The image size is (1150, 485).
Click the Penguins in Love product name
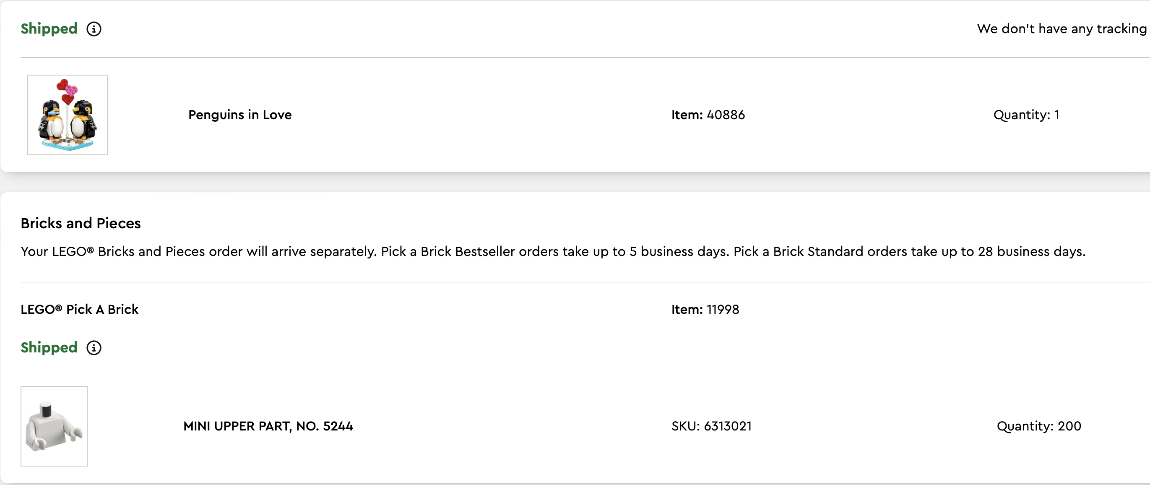[x=240, y=115]
